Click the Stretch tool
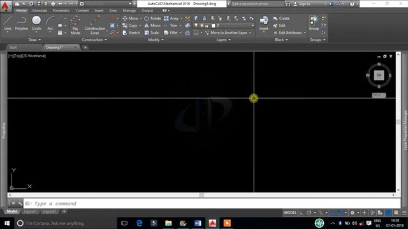 click(131, 32)
